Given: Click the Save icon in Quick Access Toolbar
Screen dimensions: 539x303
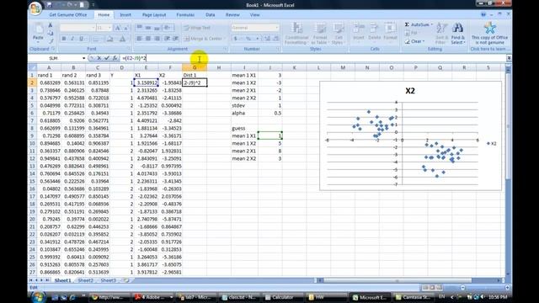Looking at the screenshot, I should pos(49,5).
